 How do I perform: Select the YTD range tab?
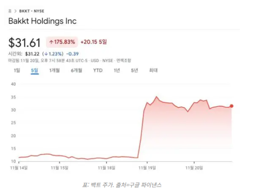coord(98,70)
